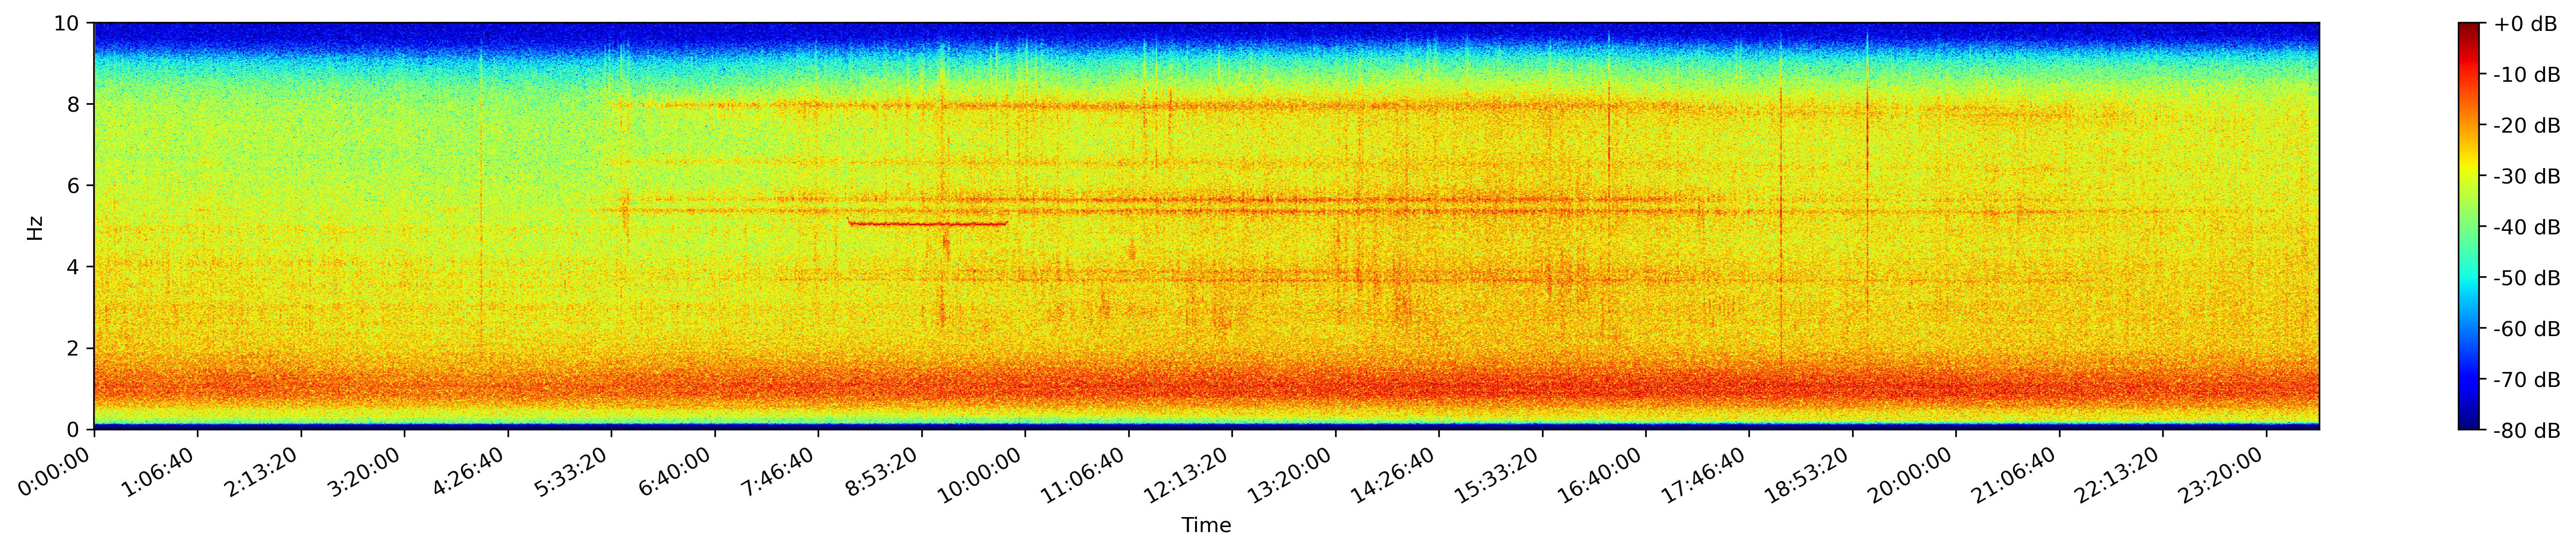Click the dark red top of colorbar
Viewport: 2576px width, 551px height.
coord(2469,30)
